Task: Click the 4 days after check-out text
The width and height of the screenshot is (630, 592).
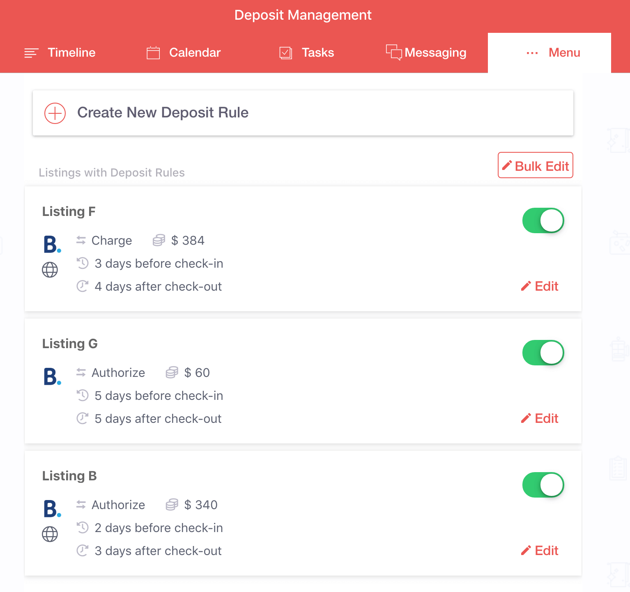Action: 158,287
